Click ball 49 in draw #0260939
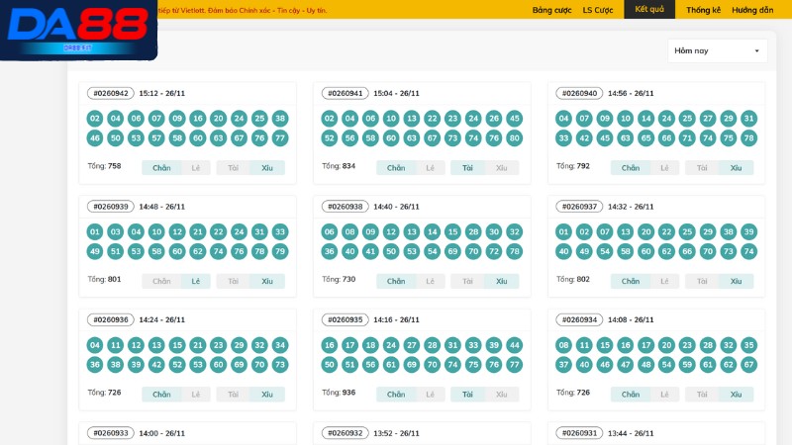The image size is (792, 445). pos(95,252)
